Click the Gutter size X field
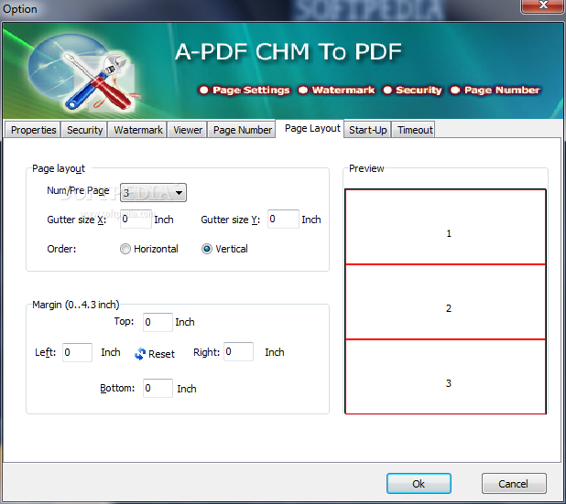Image resolution: width=566 pixels, height=504 pixels. pos(136,219)
